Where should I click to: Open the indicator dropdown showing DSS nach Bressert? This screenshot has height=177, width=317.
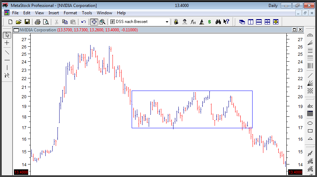[x=139, y=22]
